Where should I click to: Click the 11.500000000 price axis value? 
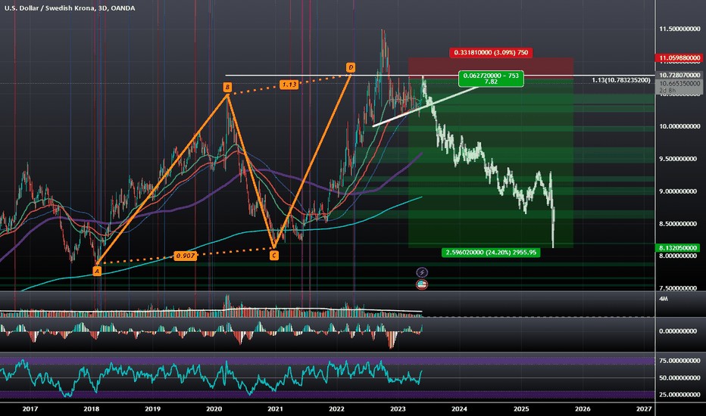679,29
